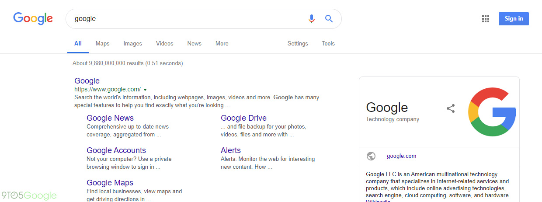Open the search Tools options
Screen dimensions: 542x202
coord(328,44)
